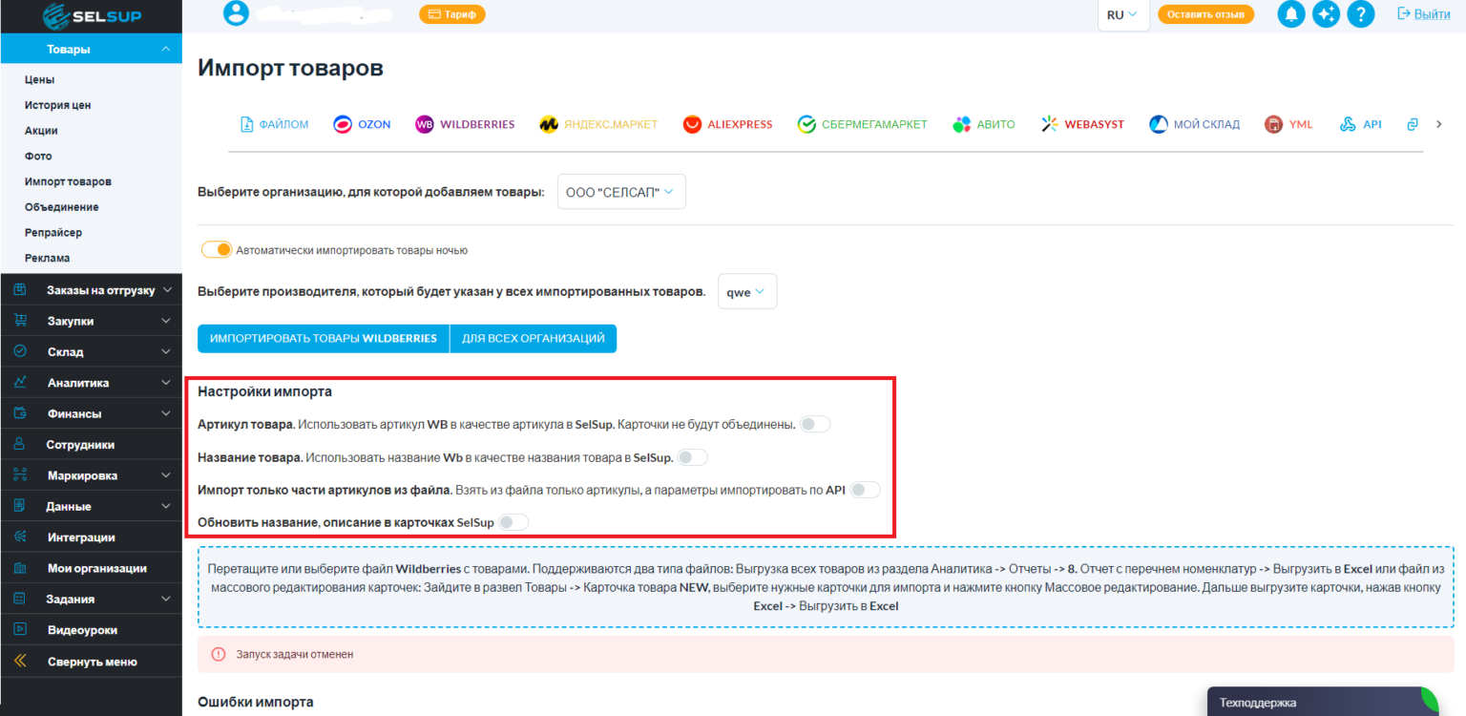This screenshot has width=1466, height=716.
Task: Enable the Артикул товара WB toggle
Action: pos(815,424)
